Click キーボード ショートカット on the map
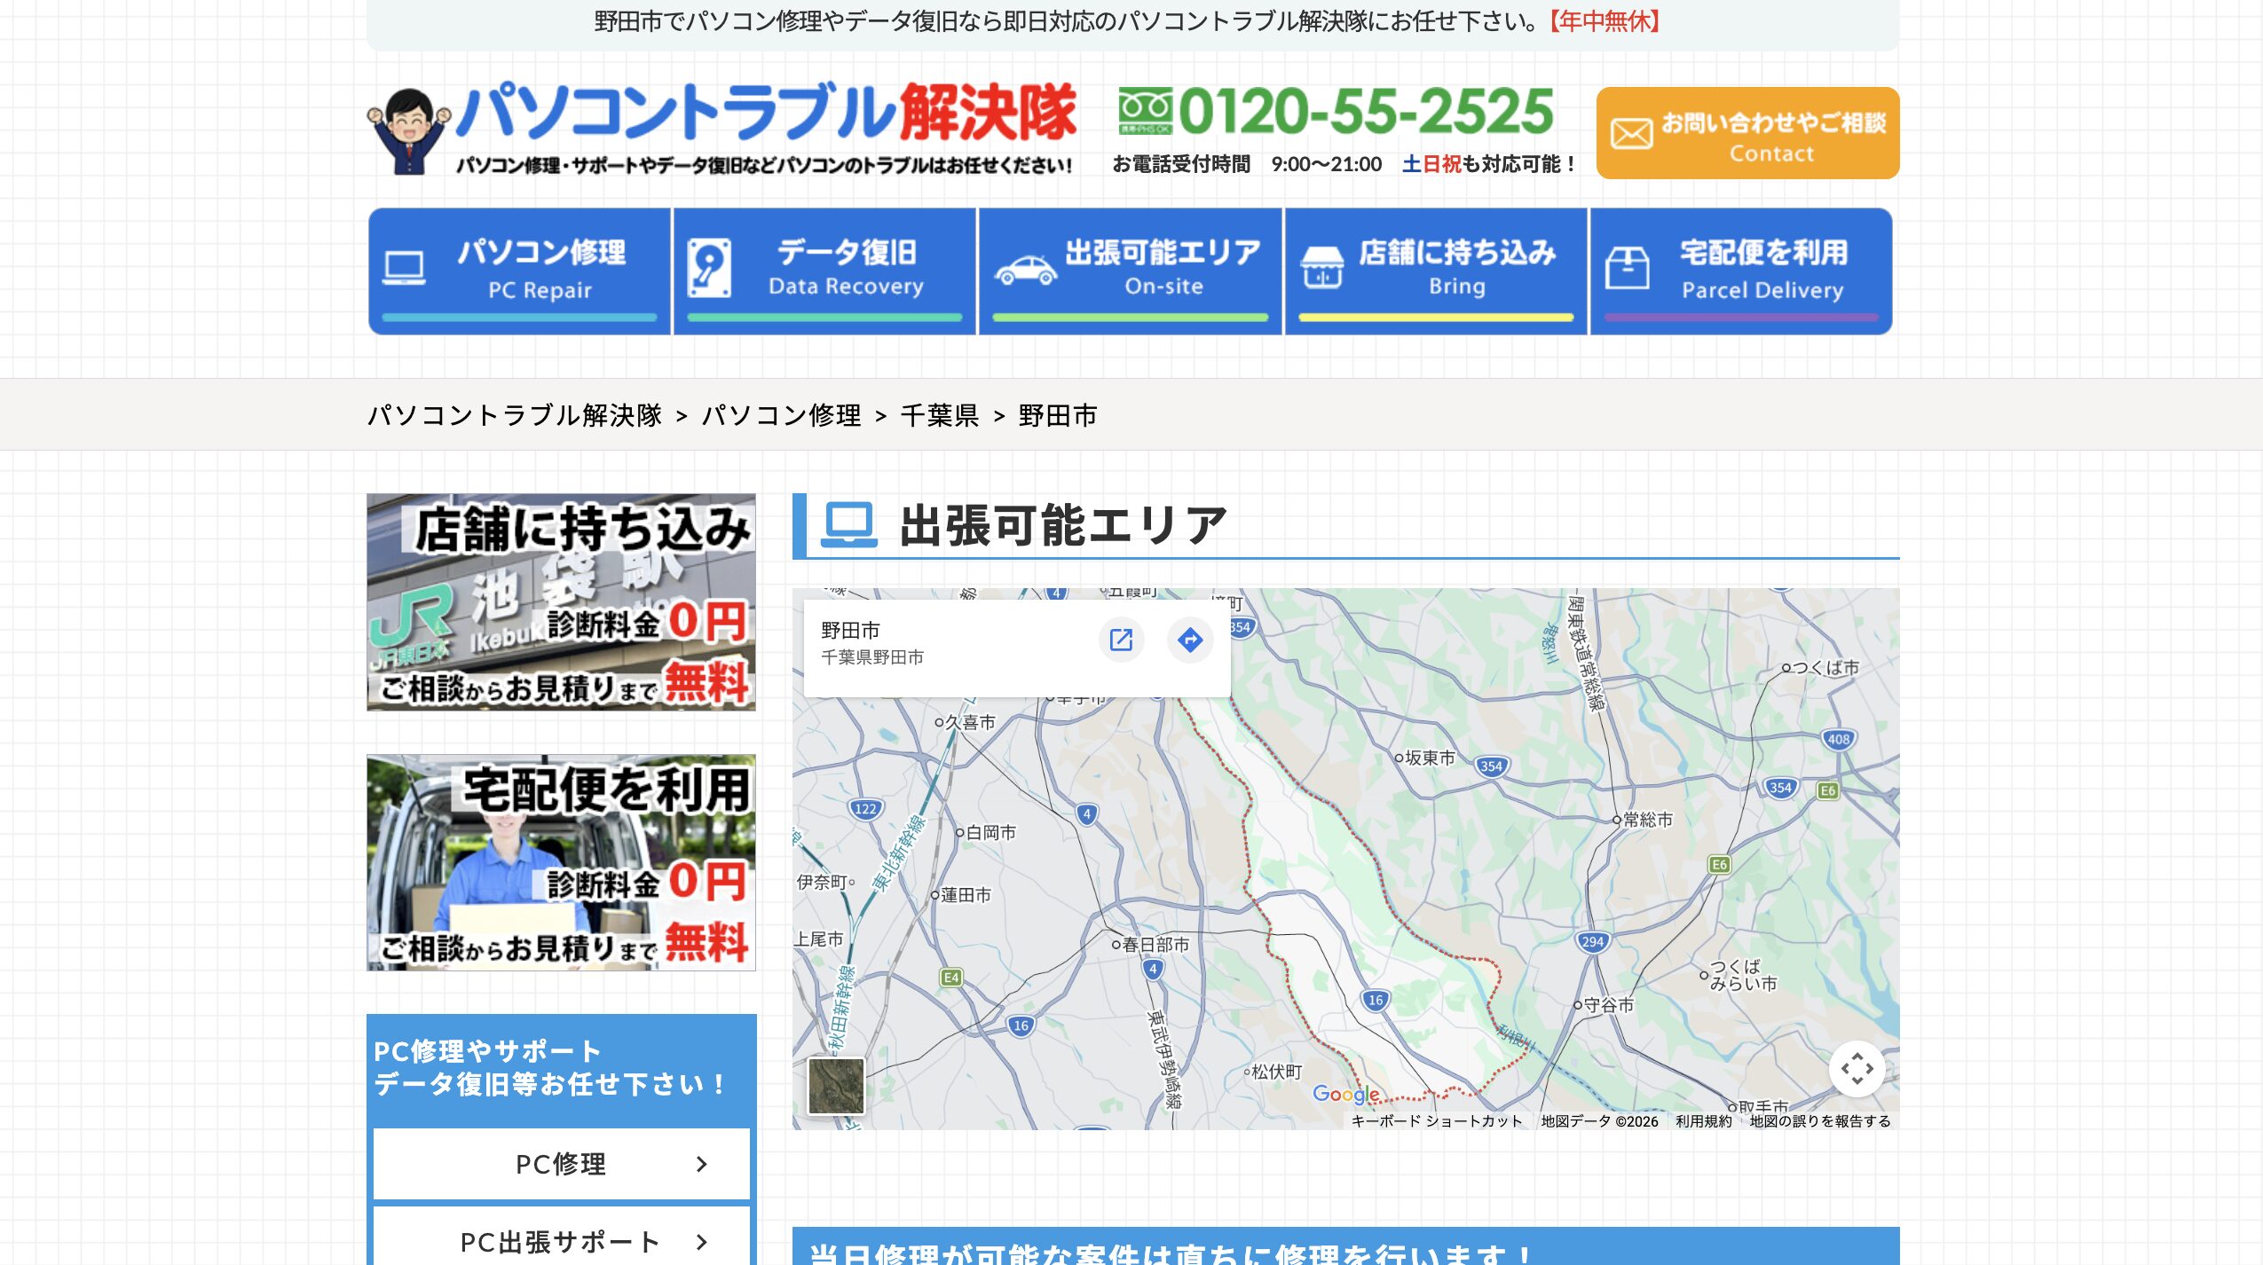Screen dimensions: 2263x1265 pos(1437,1121)
